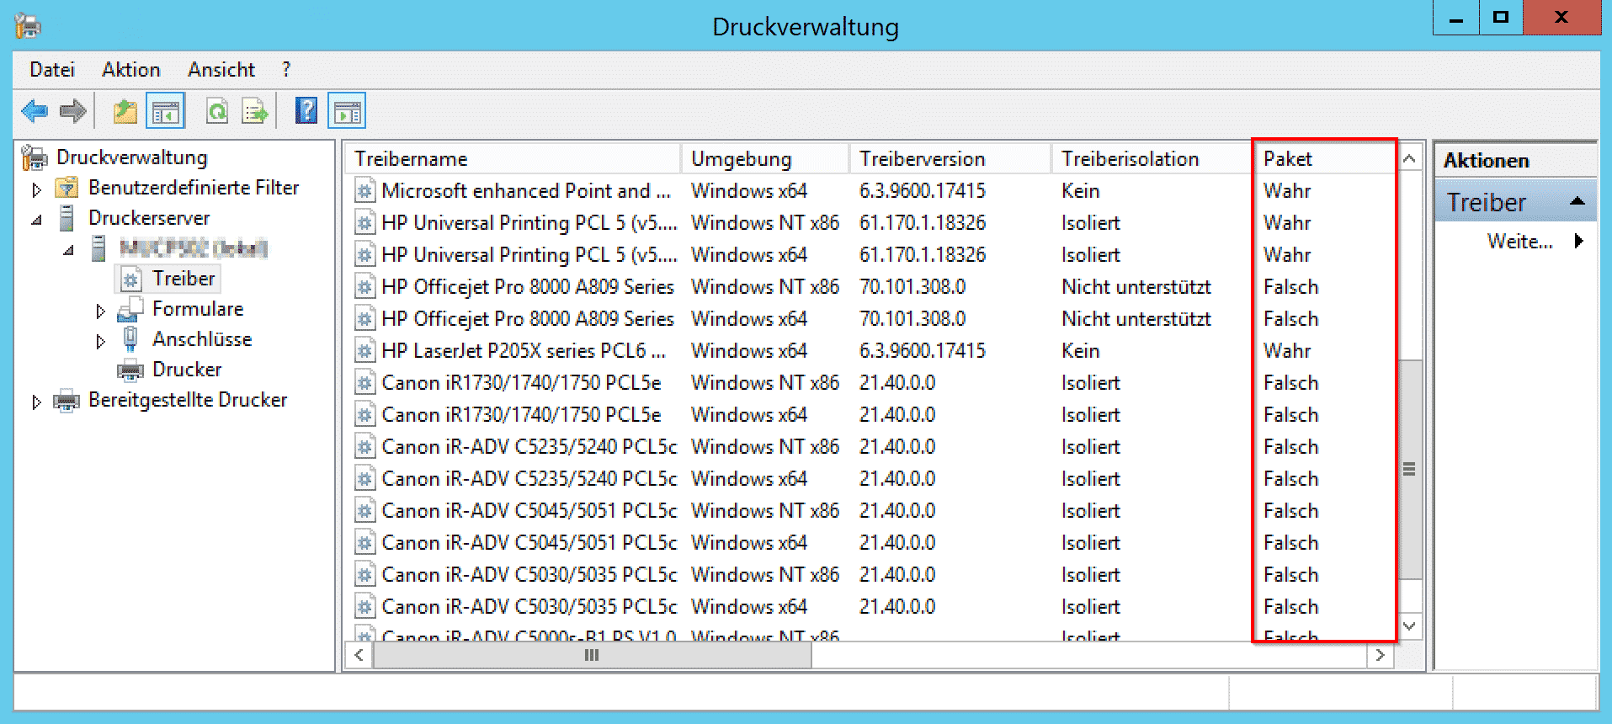Select the Druckverwaltung root node
The width and height of the screenshot is (1612, 724).
131,157
